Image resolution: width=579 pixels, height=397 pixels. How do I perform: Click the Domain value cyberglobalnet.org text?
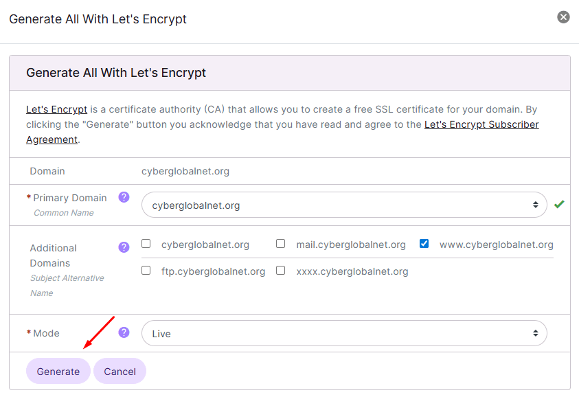(x=185, y=171)
